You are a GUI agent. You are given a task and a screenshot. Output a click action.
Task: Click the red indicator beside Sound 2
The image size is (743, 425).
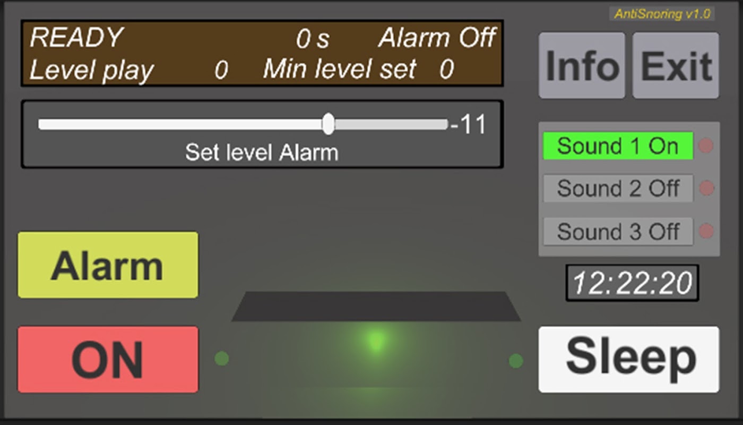coord(706,189)
